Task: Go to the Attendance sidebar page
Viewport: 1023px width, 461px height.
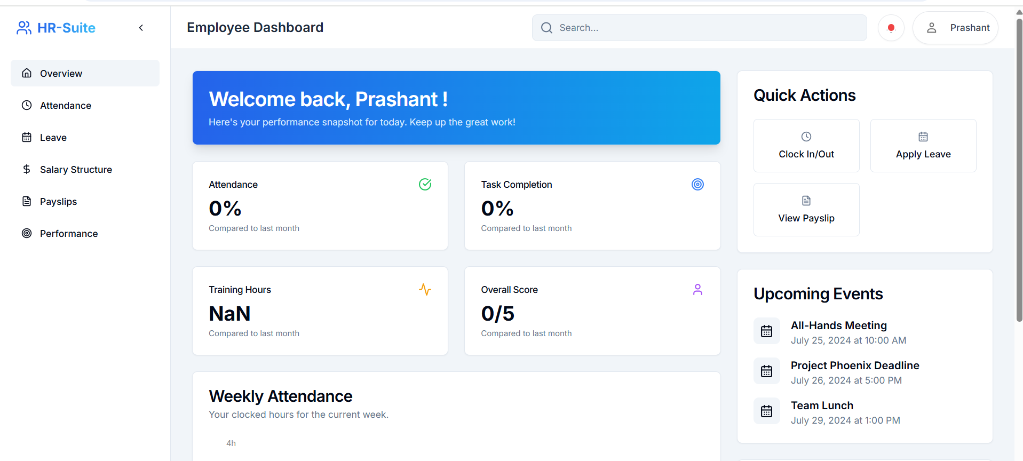Action: [x=85, y=105]
